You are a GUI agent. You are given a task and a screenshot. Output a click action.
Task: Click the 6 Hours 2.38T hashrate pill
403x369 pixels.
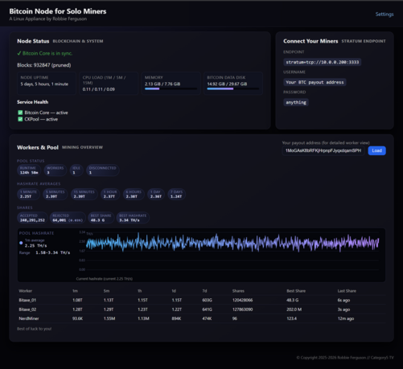134,194
